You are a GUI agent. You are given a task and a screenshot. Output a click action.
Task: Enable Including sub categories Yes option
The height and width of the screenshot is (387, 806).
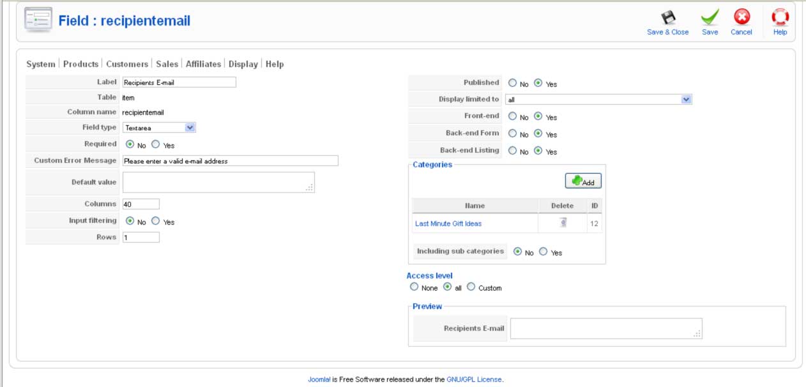point(544,252)
